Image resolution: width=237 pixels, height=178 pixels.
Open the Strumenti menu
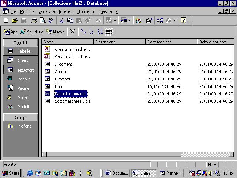click(x=85, y=11)
